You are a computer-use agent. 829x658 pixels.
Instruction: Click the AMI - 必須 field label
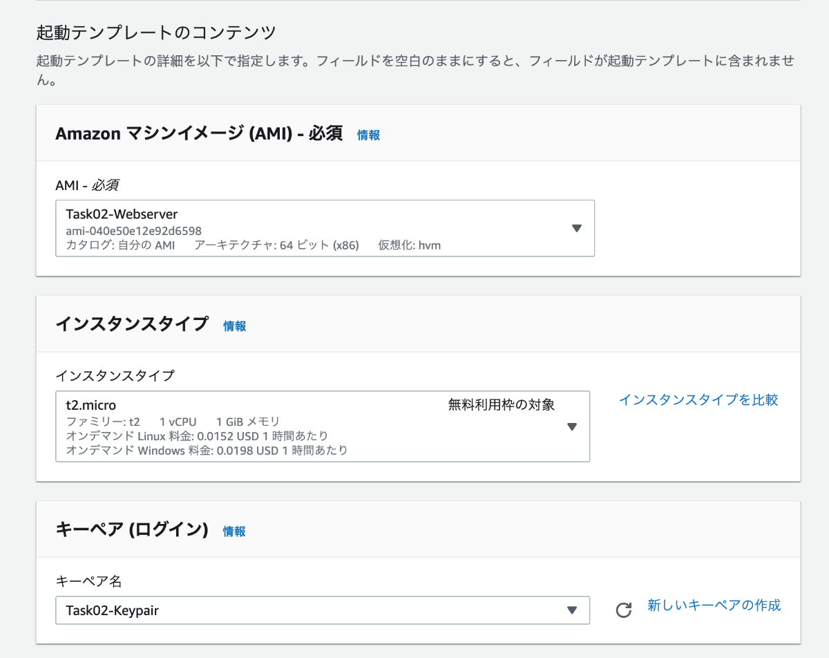pyautogui.click(x=87, y=185)
